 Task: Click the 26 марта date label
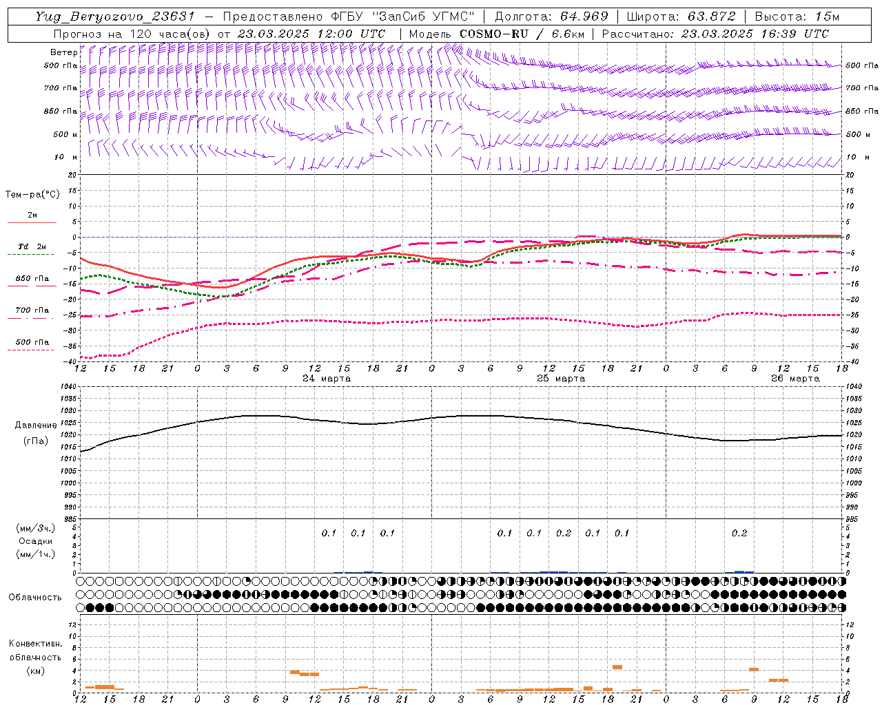pos(795,378)
